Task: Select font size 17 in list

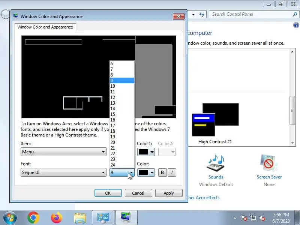Action: (x=122, y=126)
